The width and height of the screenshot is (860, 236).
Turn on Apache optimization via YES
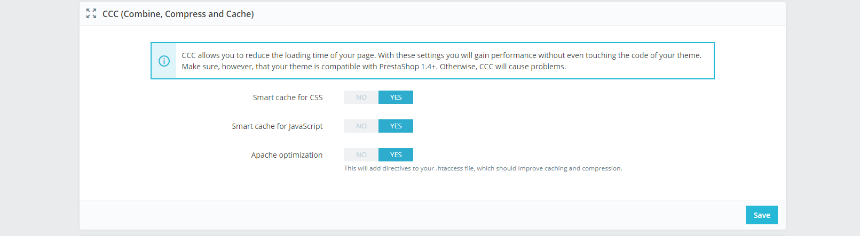(396, 155)
